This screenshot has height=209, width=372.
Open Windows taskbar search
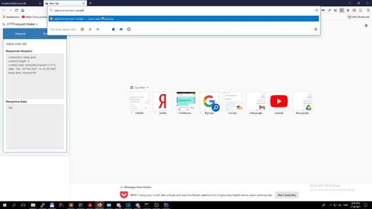[x=14, y=205]
